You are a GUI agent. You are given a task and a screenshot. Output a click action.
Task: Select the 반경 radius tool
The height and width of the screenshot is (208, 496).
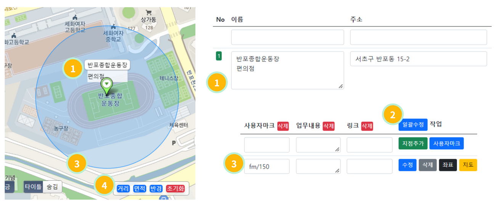pos(156,188)
